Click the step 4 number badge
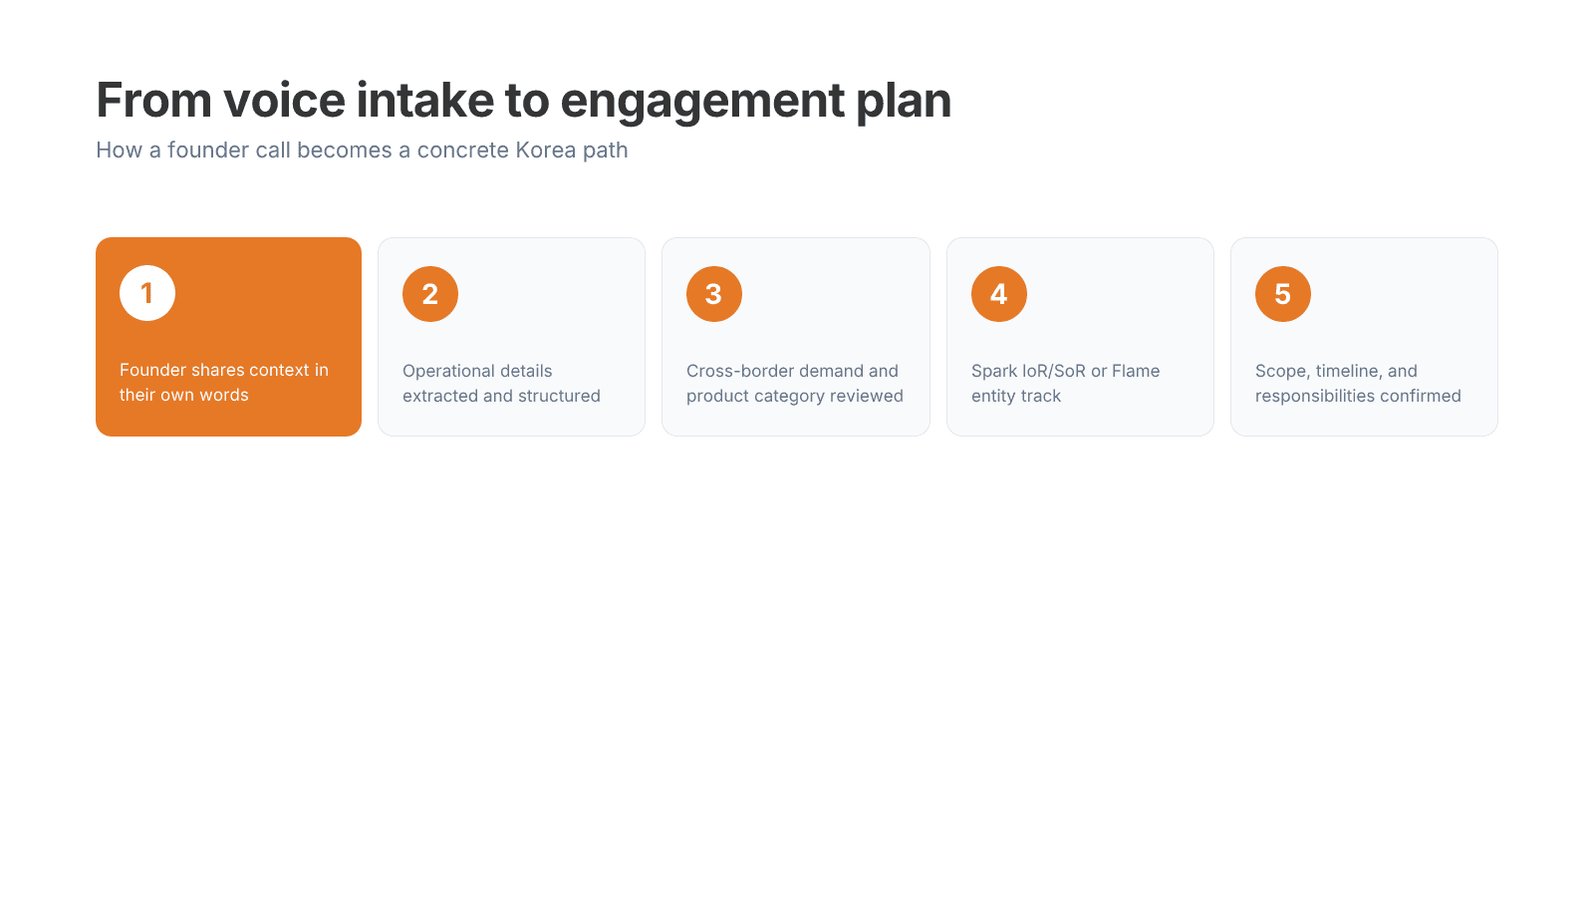This screenshot has height=897, width=1594. tap(999, 294)
